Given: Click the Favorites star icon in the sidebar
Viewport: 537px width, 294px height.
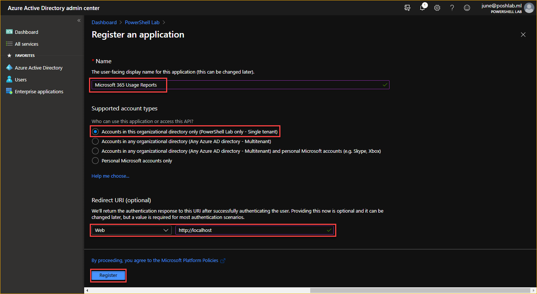Looking at the screenshot, I should [x=9, y=55].
